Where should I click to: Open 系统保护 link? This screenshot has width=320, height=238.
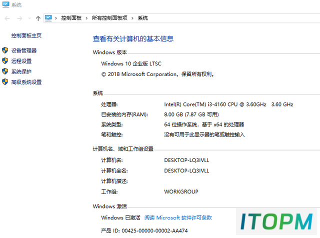[x=21, y=71]
